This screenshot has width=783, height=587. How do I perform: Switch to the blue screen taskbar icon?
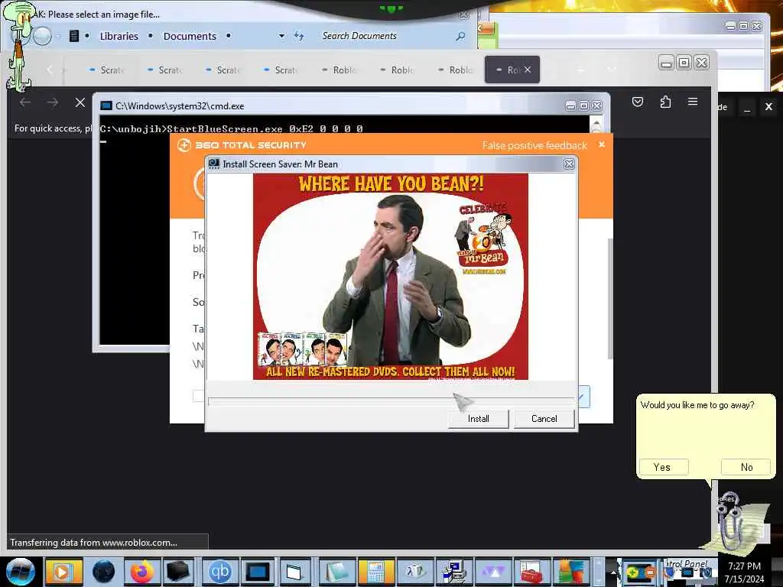pos(258,572)
